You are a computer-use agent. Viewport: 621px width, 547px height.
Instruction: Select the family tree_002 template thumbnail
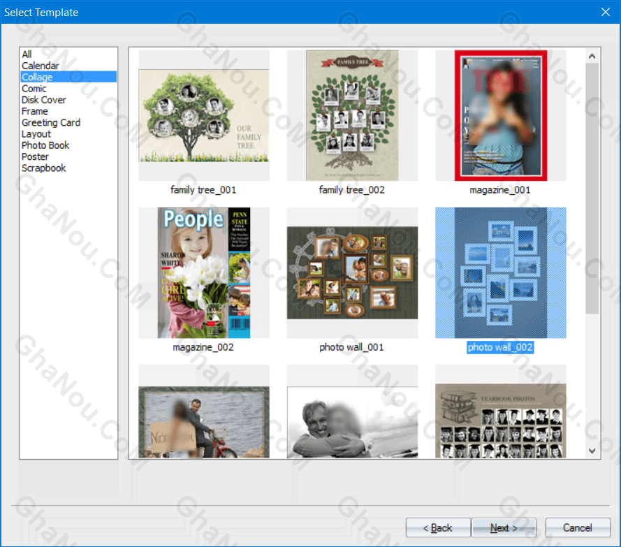point(352,115)
